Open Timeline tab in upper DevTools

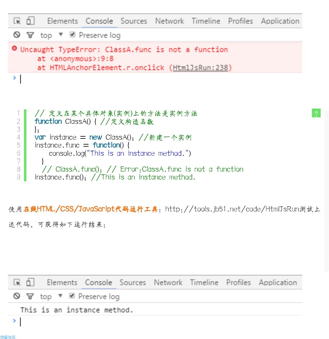tap(206, 21)
